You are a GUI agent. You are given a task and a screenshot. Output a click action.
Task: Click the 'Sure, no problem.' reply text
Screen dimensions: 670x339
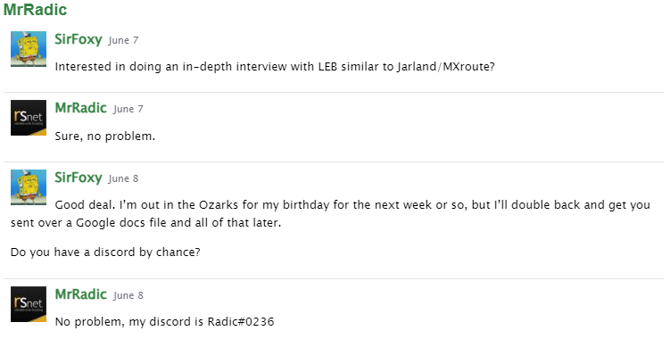105,136
